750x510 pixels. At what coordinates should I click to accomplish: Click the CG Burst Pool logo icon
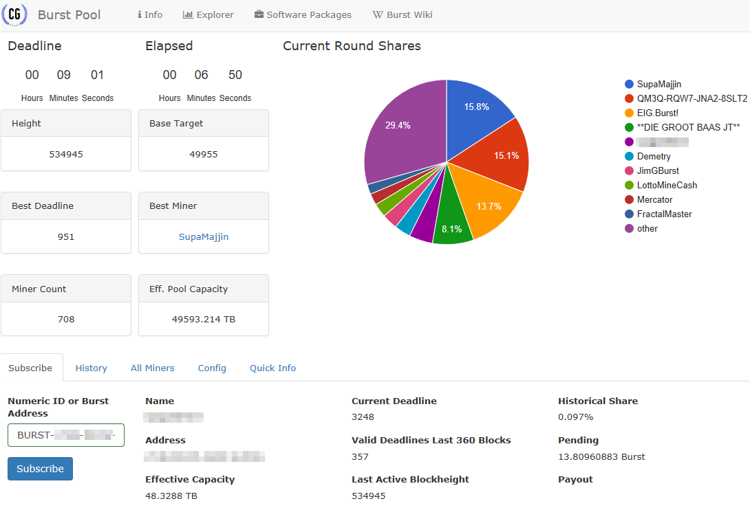point(15,14)
